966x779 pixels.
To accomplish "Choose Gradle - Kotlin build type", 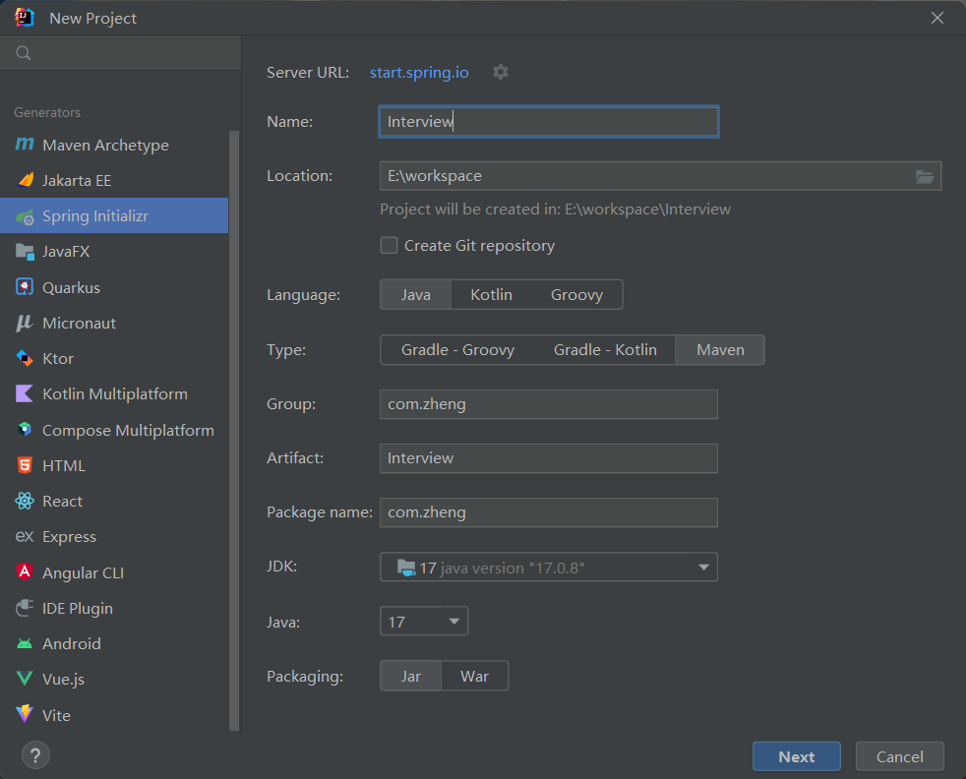I will click(605, 350).
